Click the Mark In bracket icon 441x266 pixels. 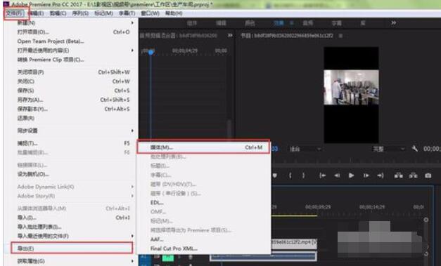[290, 175]
